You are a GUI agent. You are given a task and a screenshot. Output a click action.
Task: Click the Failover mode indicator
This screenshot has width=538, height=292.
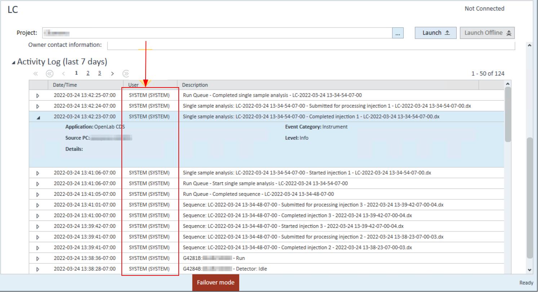tap(215, 283)
